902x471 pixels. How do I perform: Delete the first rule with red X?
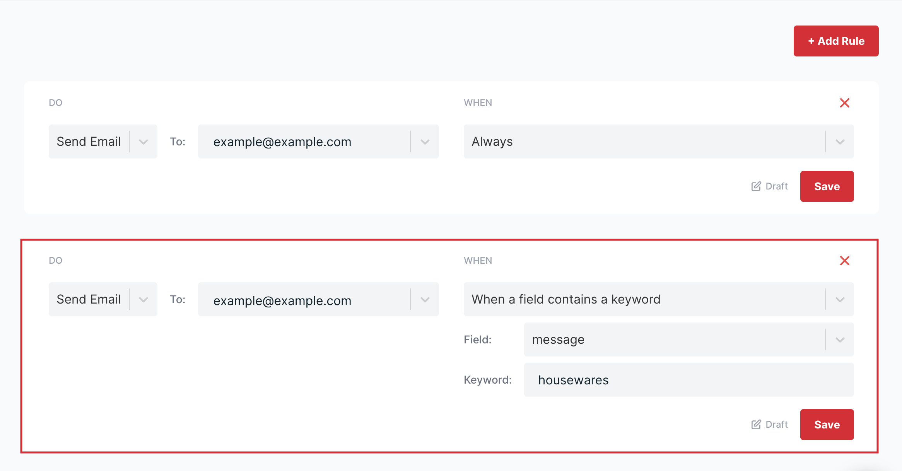844,103
